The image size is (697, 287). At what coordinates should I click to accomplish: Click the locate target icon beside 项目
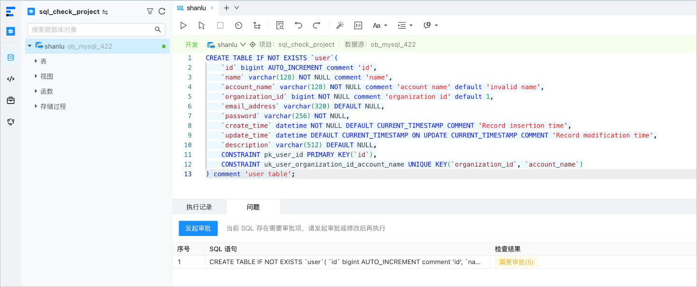click(252, 44)
